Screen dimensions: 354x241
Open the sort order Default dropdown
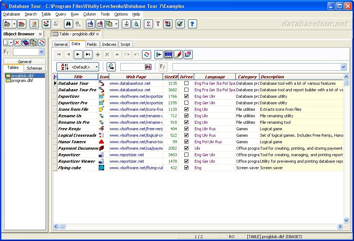pos(78,67)
